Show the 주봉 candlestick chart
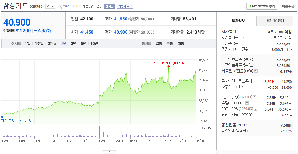298x154 pixels. (x=170, y=43)
